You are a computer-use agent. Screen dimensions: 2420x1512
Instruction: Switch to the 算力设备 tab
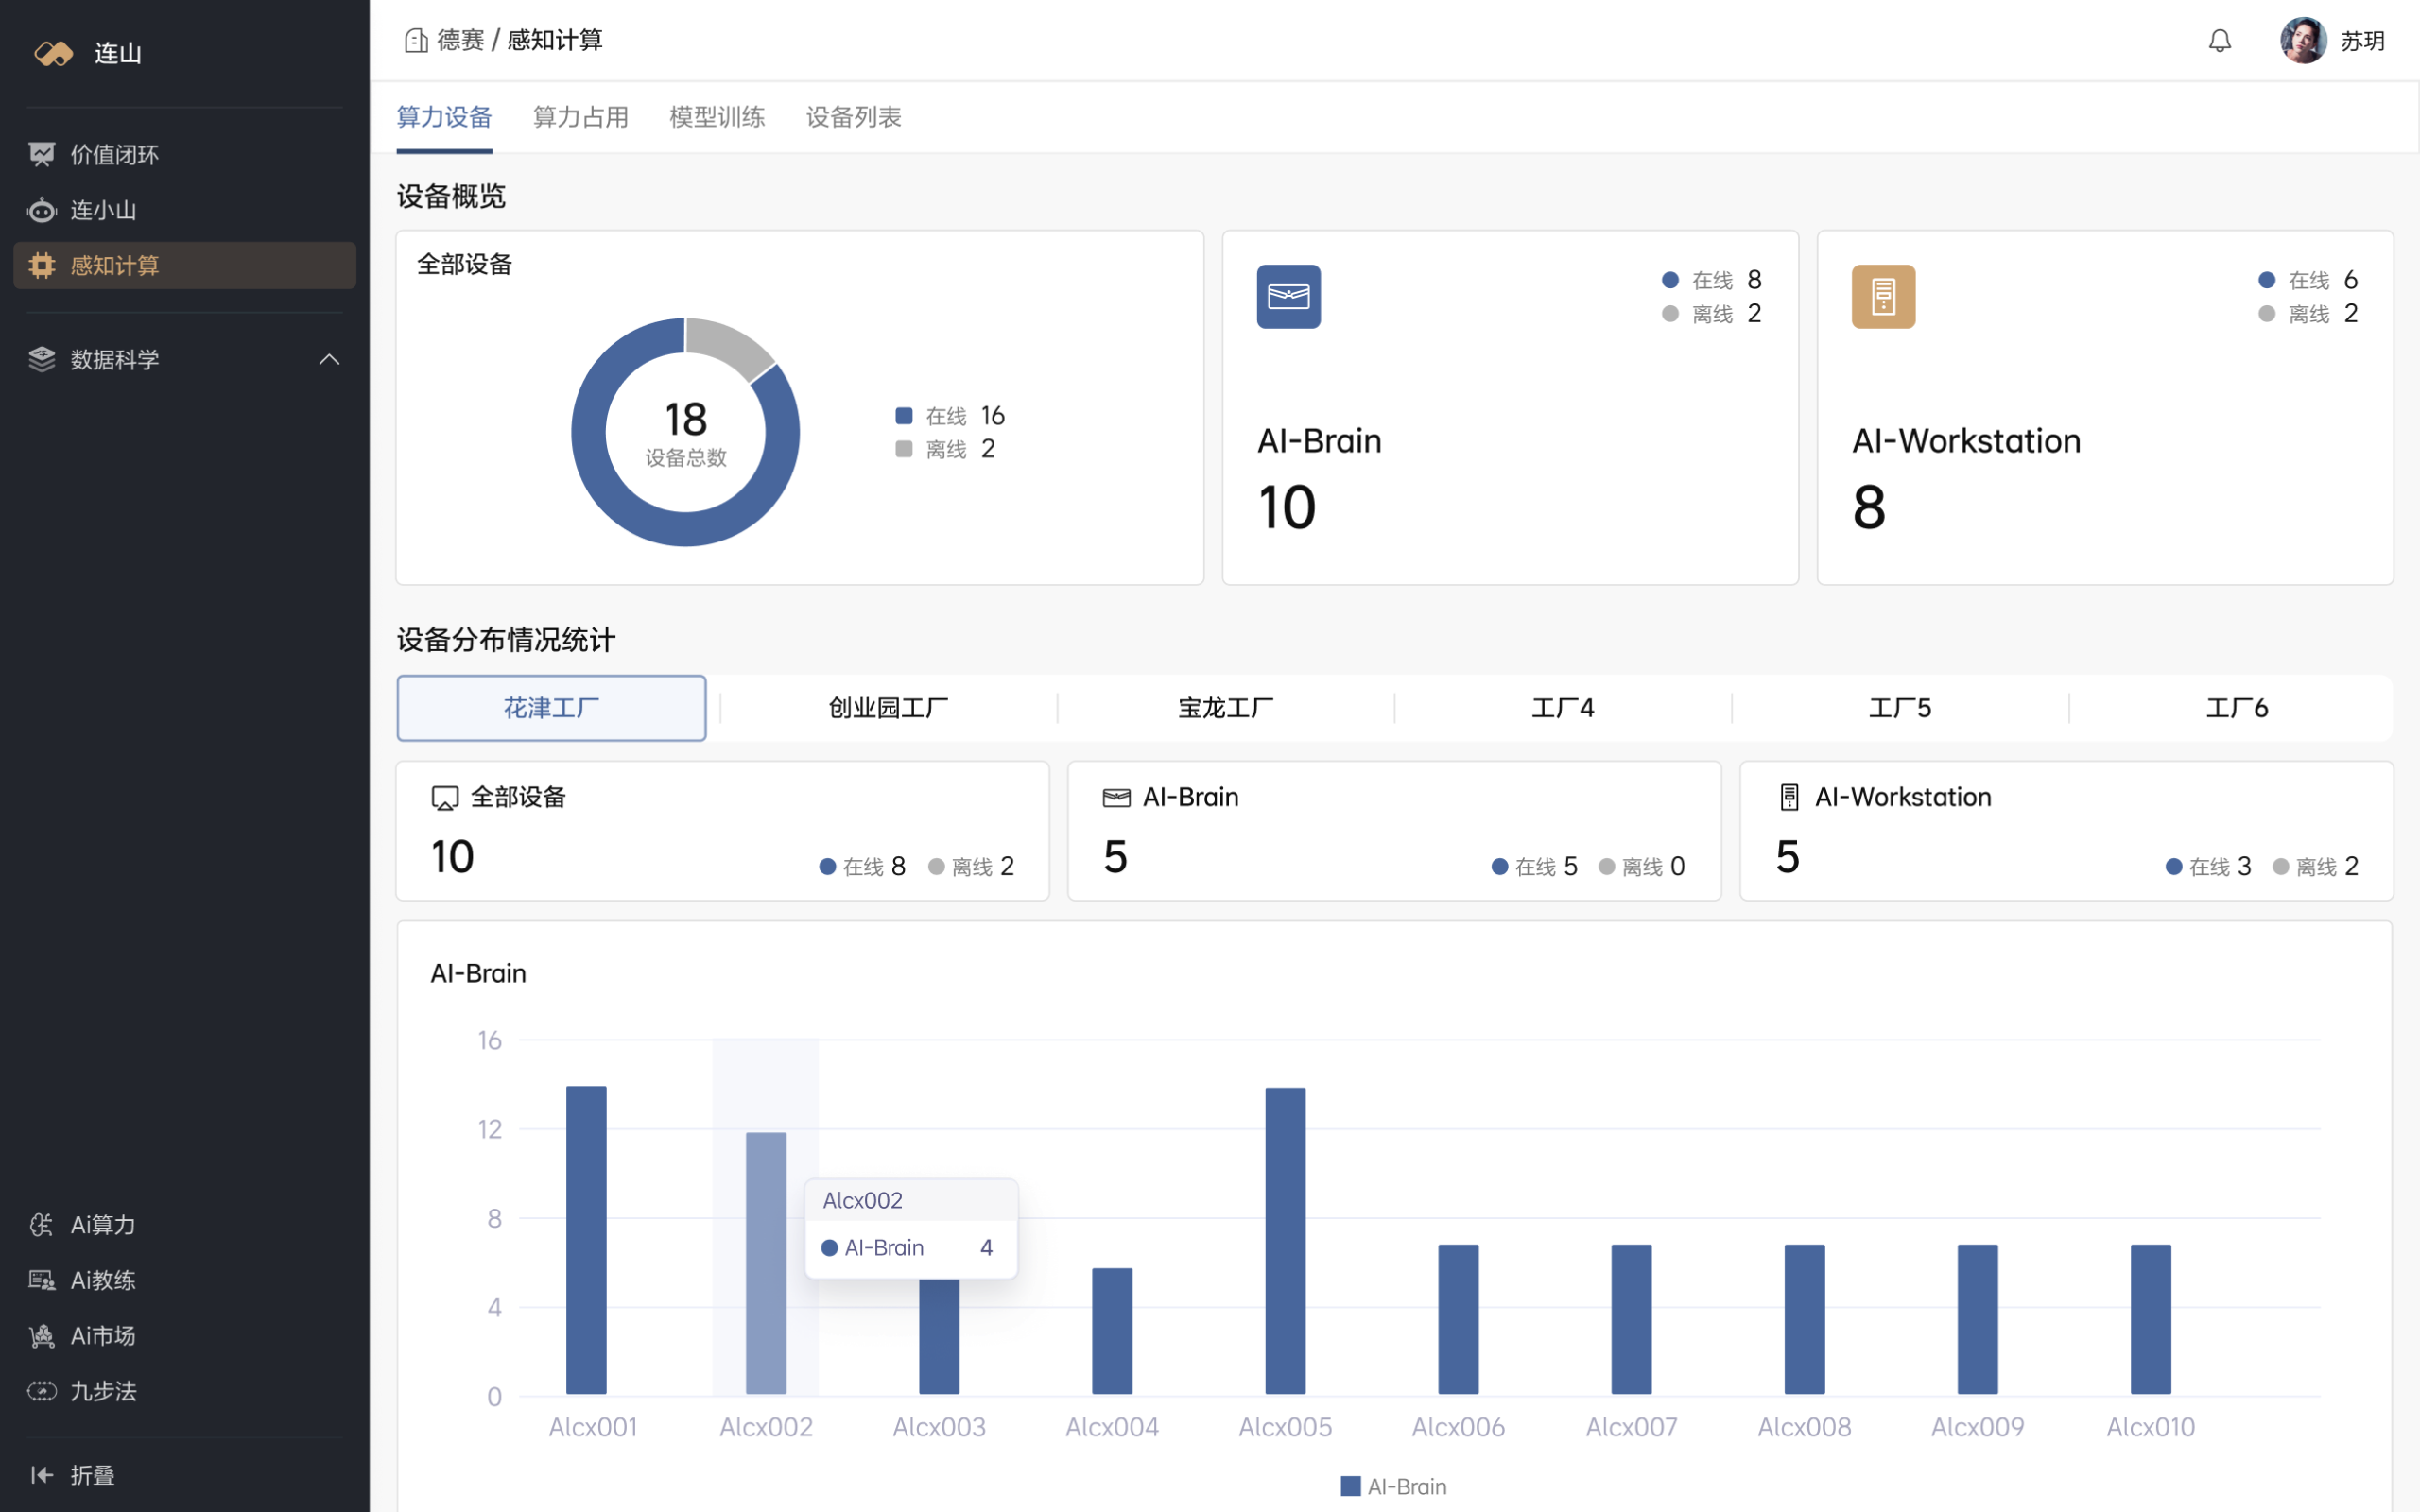444,117
